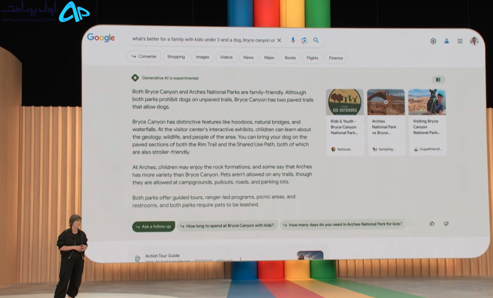Select the Converse filter chip
Screen dimensions: 493x298
click(x=144, y=56)
